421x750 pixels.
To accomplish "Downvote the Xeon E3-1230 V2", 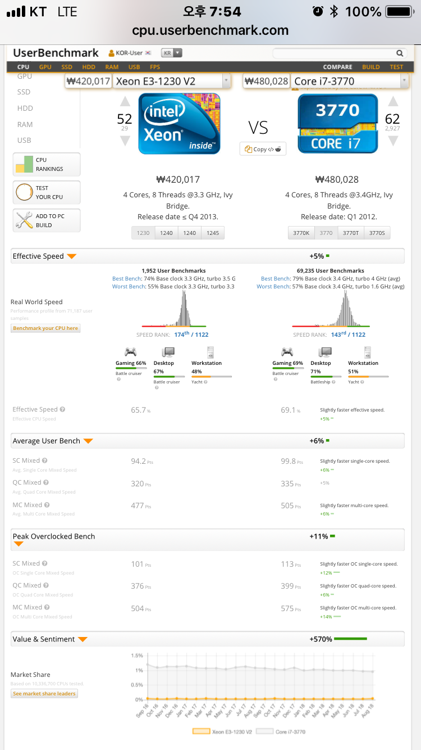I will click(125, 141).
